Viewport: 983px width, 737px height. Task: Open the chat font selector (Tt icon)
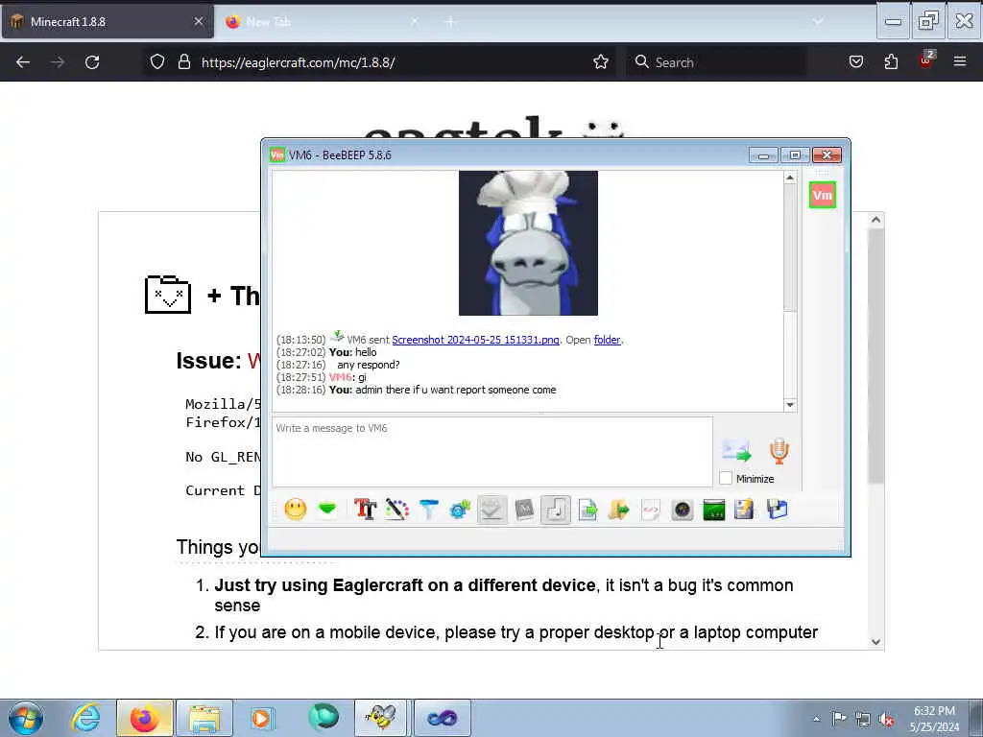(365, 509)
